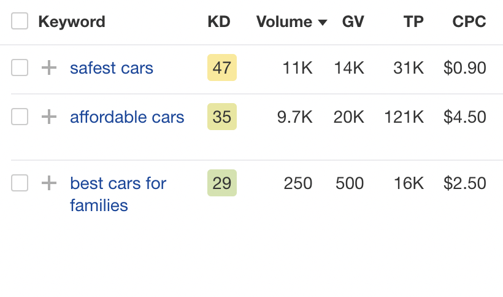Check the box for safest cars row
This screenshot has width=503, height=297.
(20, 67)
